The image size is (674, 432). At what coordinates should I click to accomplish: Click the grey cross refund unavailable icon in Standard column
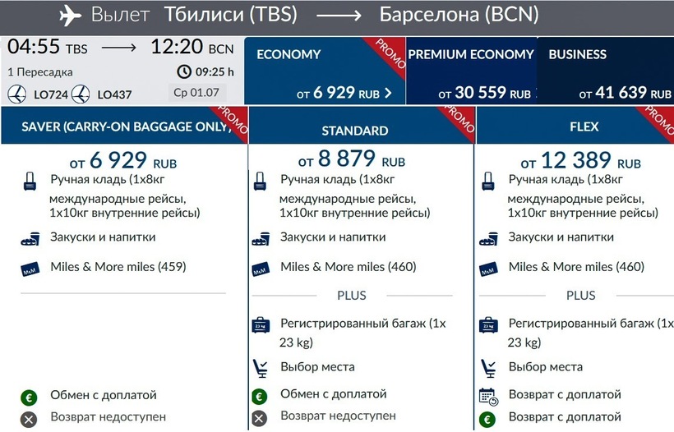(260, 417)
